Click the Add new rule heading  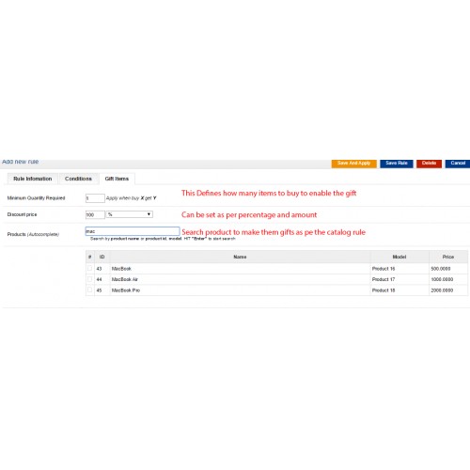tap(21, 162)
